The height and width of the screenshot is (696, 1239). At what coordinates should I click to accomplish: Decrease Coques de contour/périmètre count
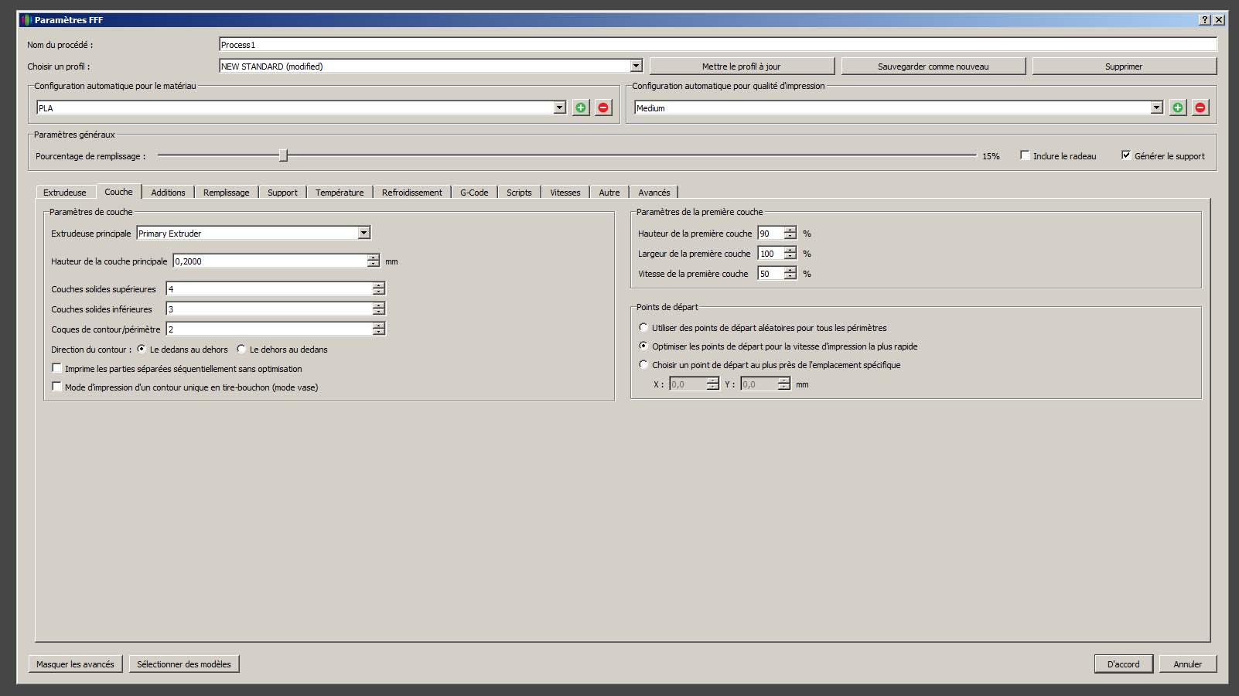click(x=378, y=333)
